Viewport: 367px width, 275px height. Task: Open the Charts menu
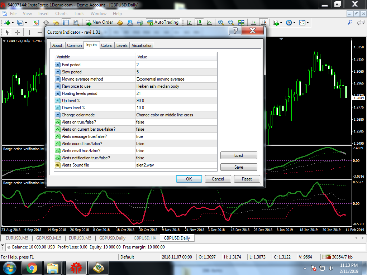[x=61, y=14]
